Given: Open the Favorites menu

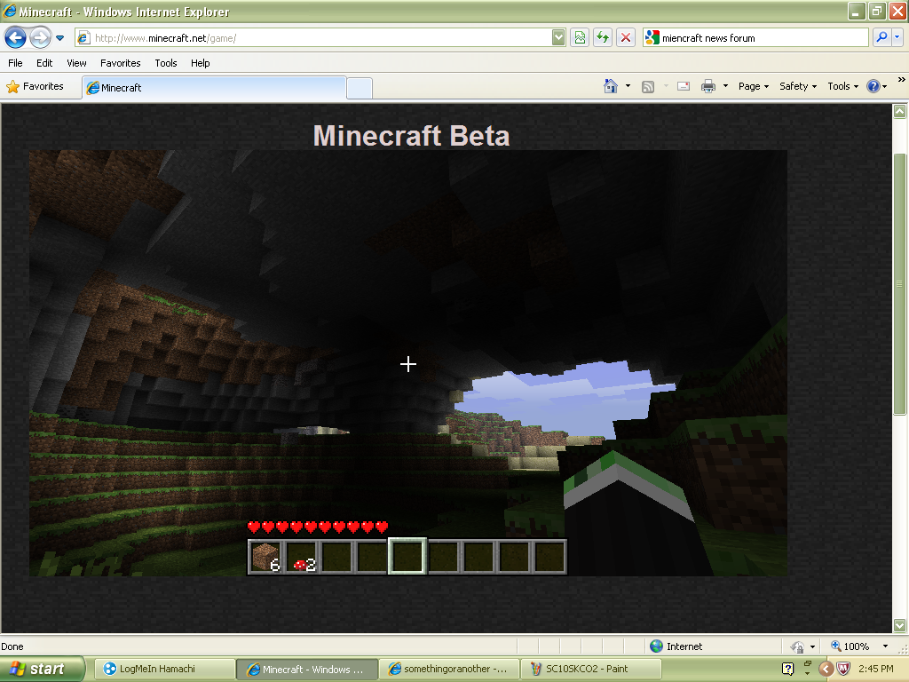Looking at the screenshot, I should point(121,63).
